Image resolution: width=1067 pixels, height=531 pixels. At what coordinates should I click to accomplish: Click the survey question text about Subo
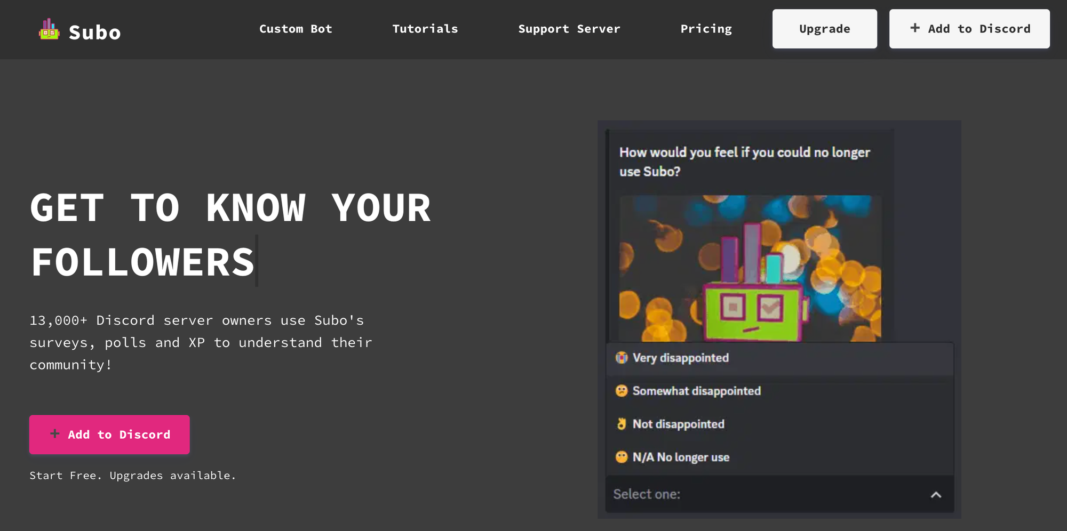[744, 162]
